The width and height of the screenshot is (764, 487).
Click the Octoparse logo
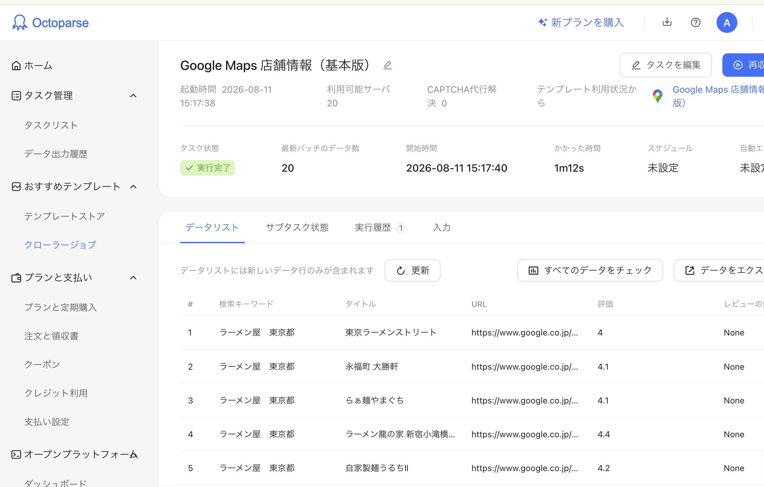pyautogui.click(x=50, y=23)
